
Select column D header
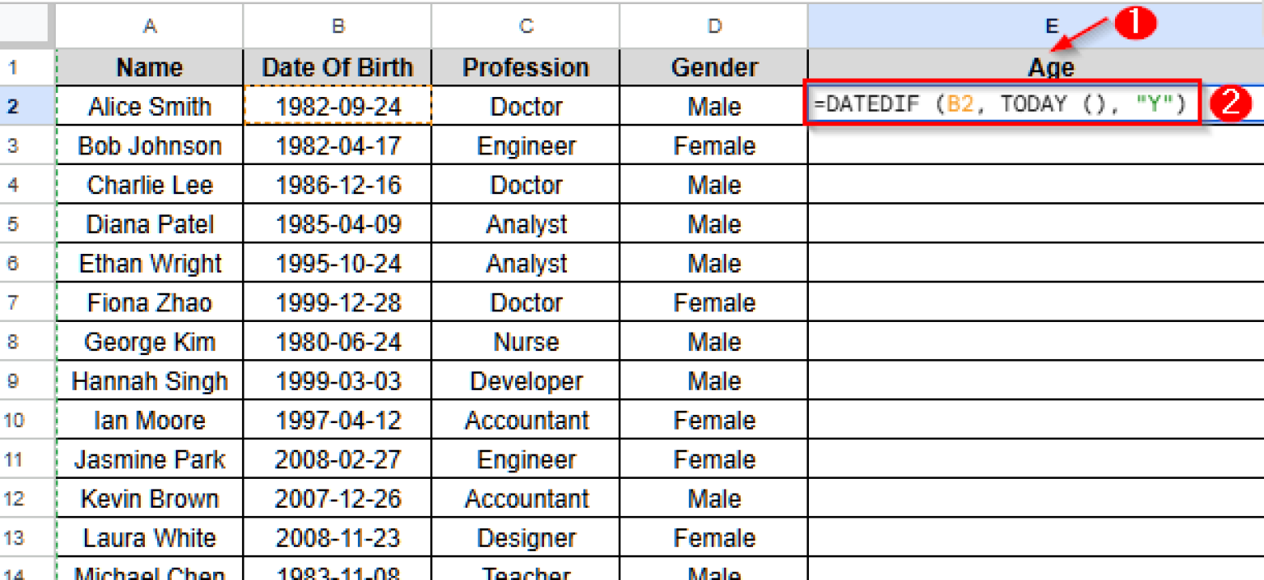[x=713, y=25]
